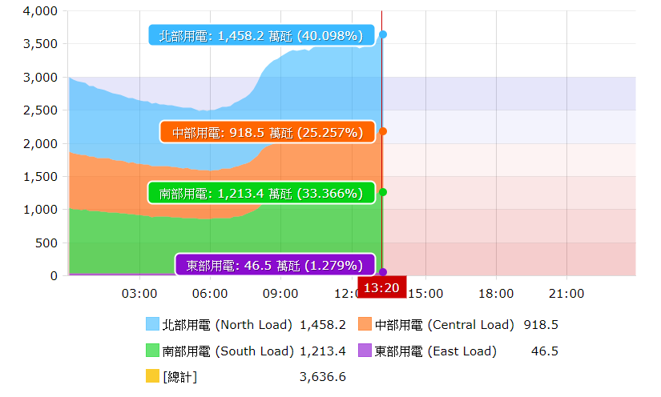Click the yellow 總計 legend swatch
661x397 pixels.
pyautogui.click(x=153, y=376)
